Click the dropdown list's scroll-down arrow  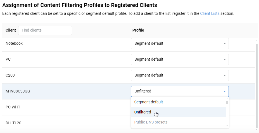(x=227, y=126)
